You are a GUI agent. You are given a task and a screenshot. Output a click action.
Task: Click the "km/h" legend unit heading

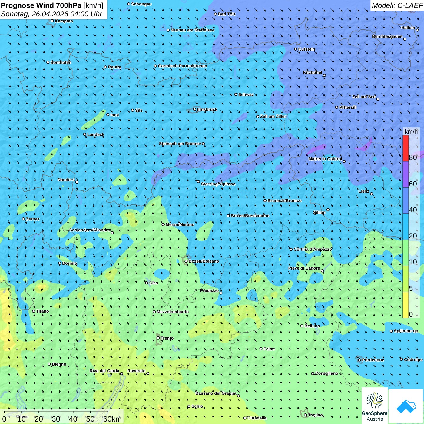[411, 131]
